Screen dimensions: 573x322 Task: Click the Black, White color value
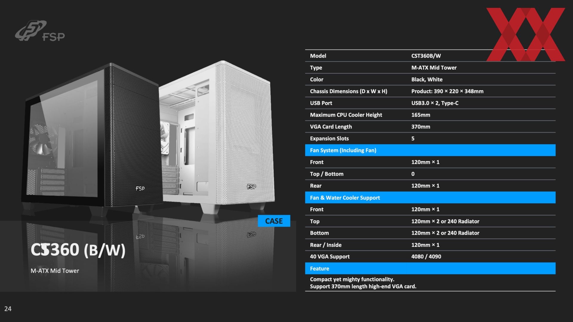(x=427, y=79)
